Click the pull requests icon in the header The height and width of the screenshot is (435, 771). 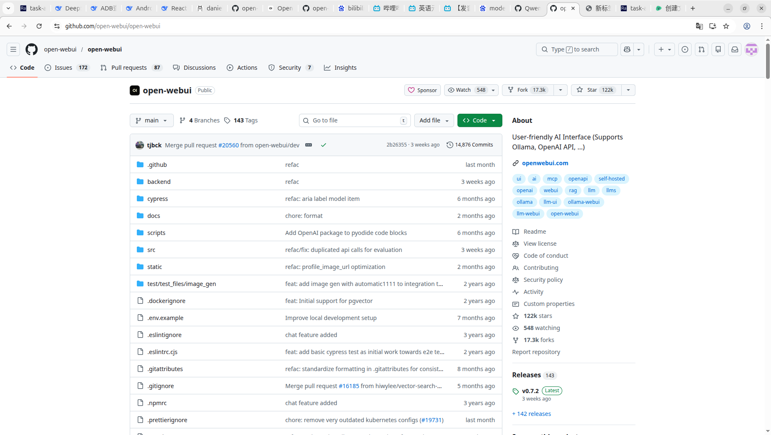click(701, 49)
